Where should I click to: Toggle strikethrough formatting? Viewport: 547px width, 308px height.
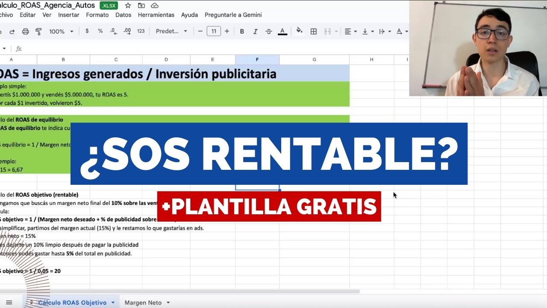[x=269, y=31]
